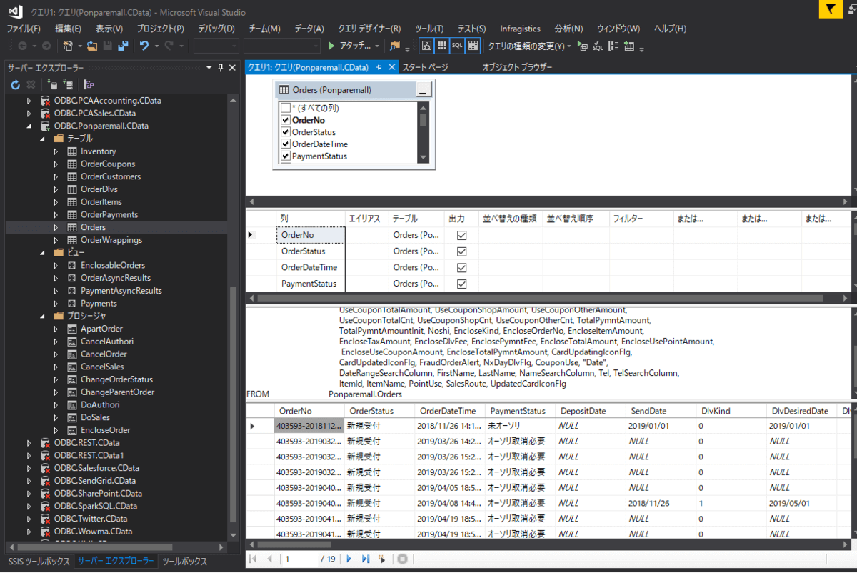Jump to last results row icon
The height and width of the screenshot is (573, 857).
pyautogui.click(x=366, y=559)
